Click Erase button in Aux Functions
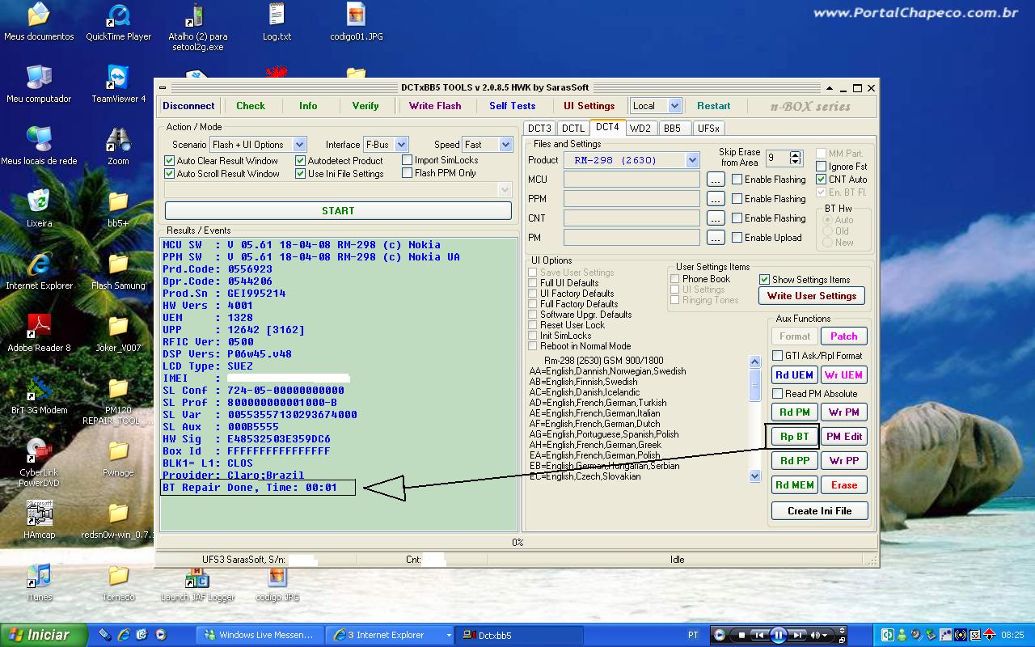 click(844, 485)
